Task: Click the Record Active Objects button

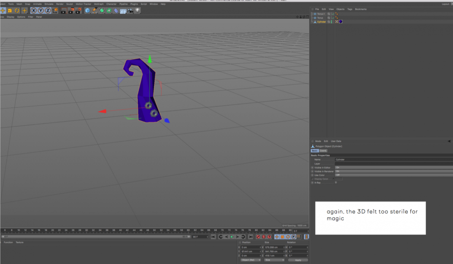Action: [258, 236]
